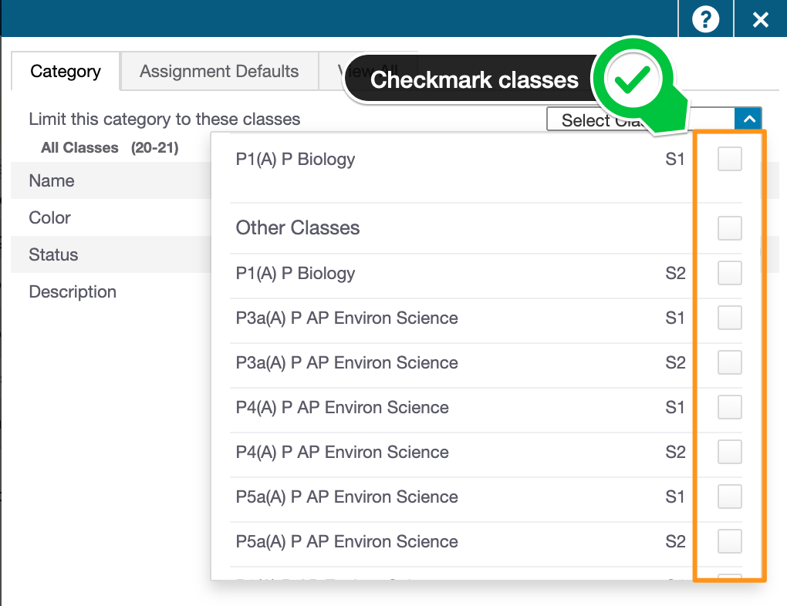Check the Other Classes checkbox
This screenshot has width=787, height=606.
click(x=729, y=228)
